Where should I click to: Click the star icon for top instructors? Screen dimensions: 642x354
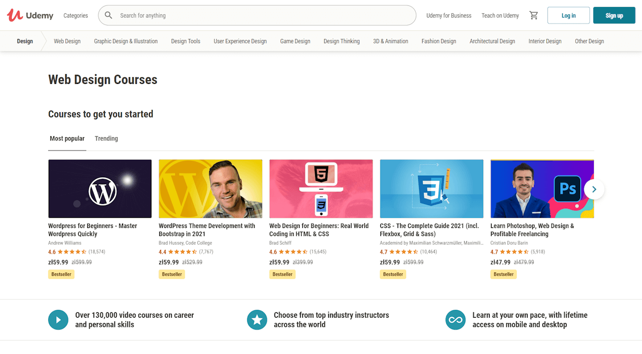pyautogui.click(x=257, y=320)
